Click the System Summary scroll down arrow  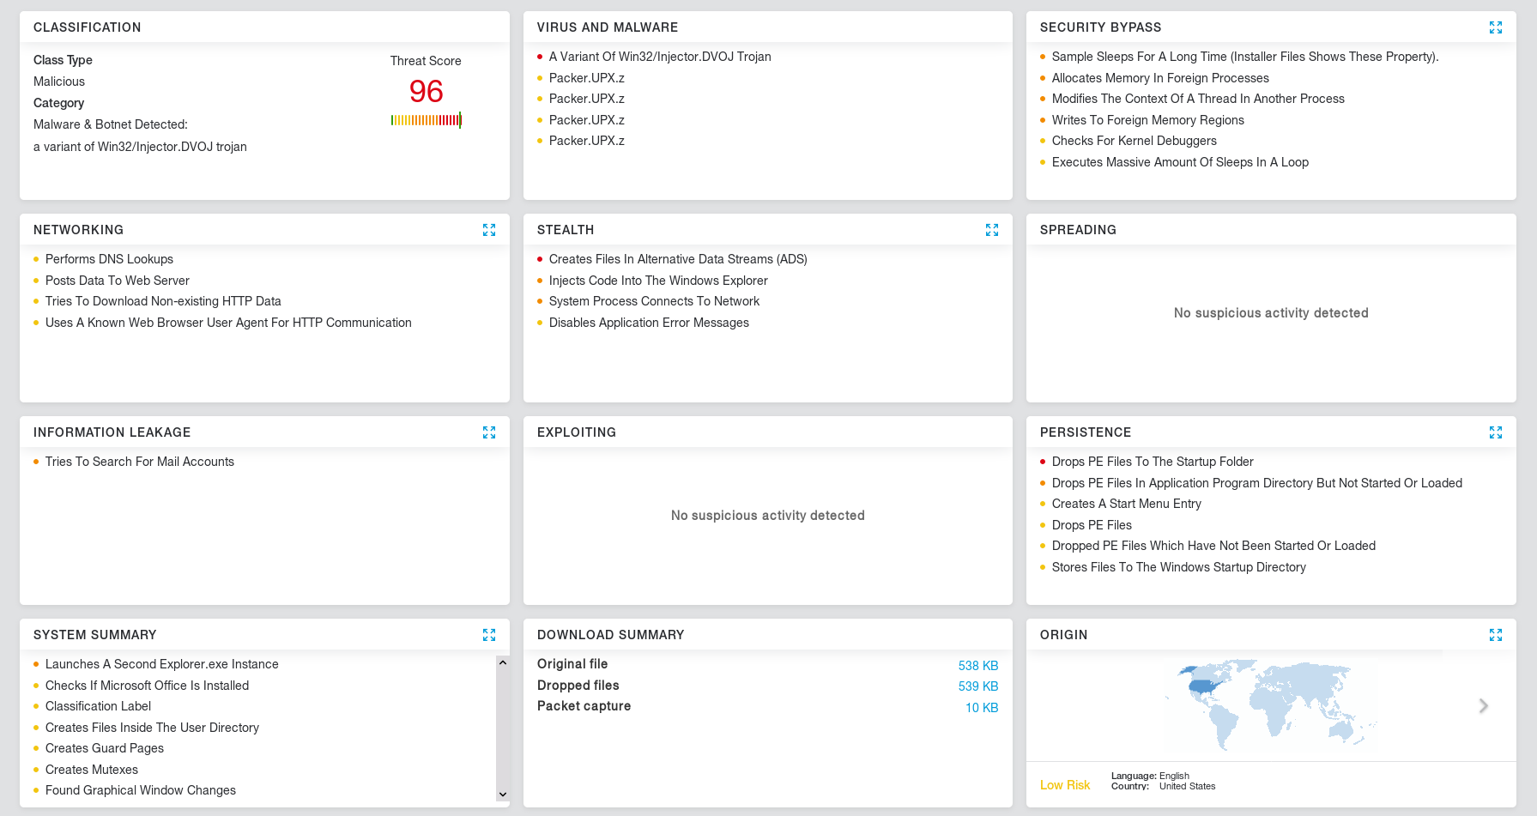tap(503, 795)
